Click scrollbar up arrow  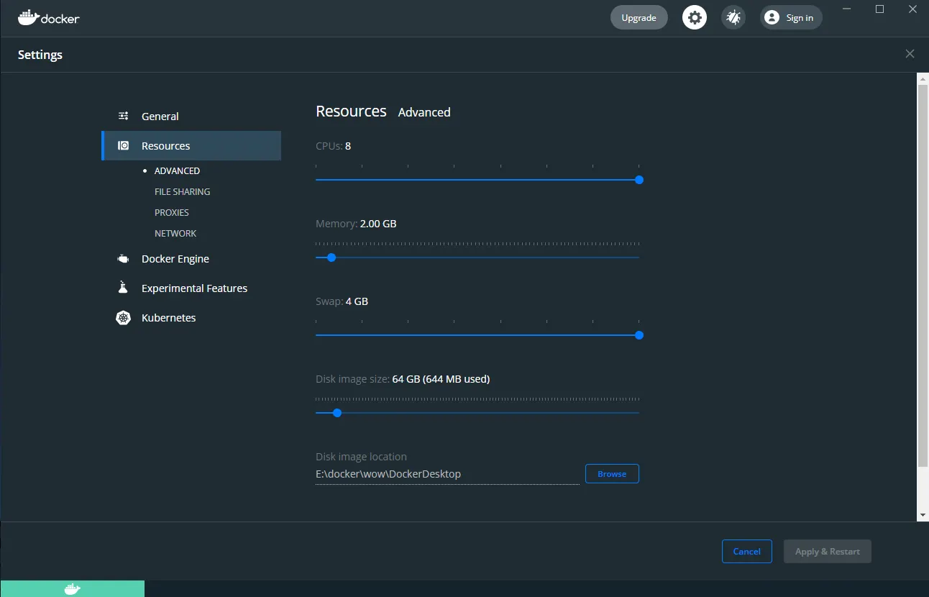pyautogui.click(x=923, y=78)
